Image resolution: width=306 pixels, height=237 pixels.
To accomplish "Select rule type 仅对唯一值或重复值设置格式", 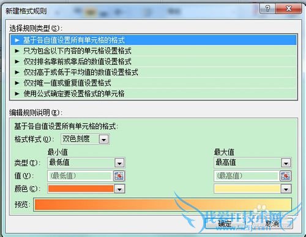I will [x=154, y=83].
